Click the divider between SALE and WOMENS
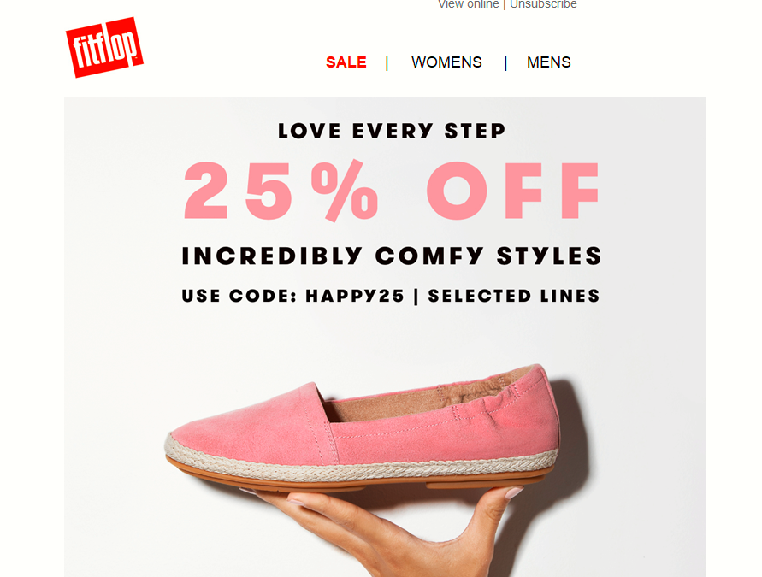The height and width of the screenshot is (577, 762). click(x=387, y=63)
